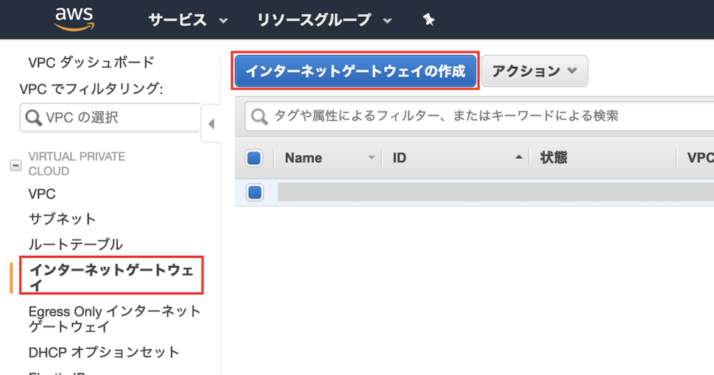The height and width of the screenshot is (375, 714).
Task: Open the Name column dropdown arrow
Action: pos(372,158)
